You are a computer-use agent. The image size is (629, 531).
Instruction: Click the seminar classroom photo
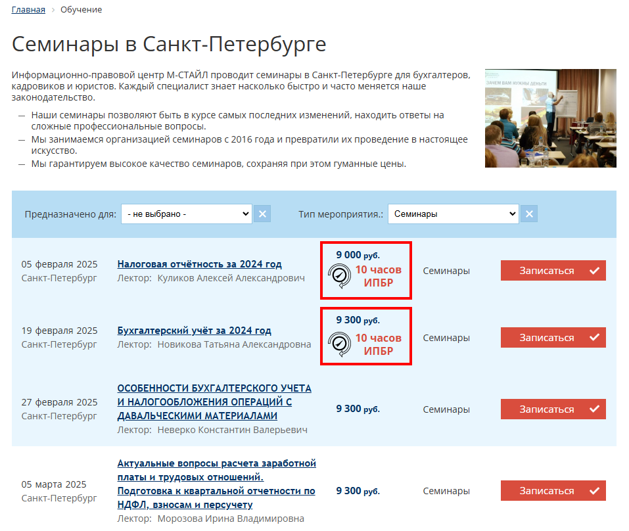point(550,118)
